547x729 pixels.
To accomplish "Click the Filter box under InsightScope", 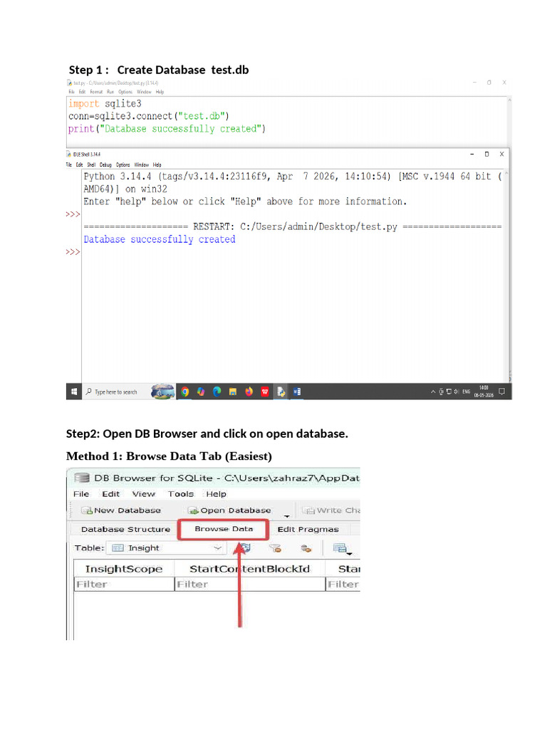I will (x=124, y=584).
